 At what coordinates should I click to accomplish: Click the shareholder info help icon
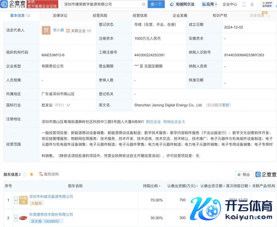pyautogui.click(x=24, y=175)
